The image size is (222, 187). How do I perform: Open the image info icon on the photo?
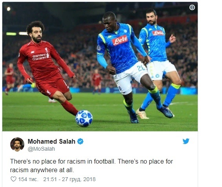pos(192,7)
